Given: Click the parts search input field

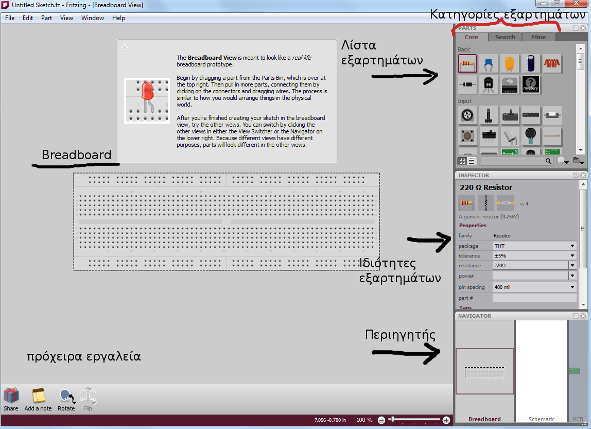Looking at the screenshot, I should coord(513,161).
